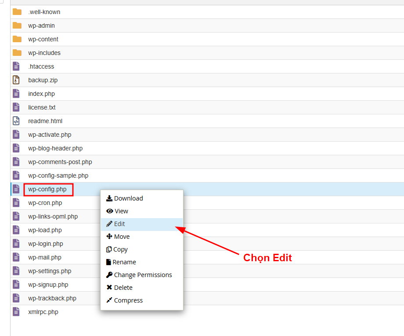Click the .well-known folder icon

pos(17,12)
